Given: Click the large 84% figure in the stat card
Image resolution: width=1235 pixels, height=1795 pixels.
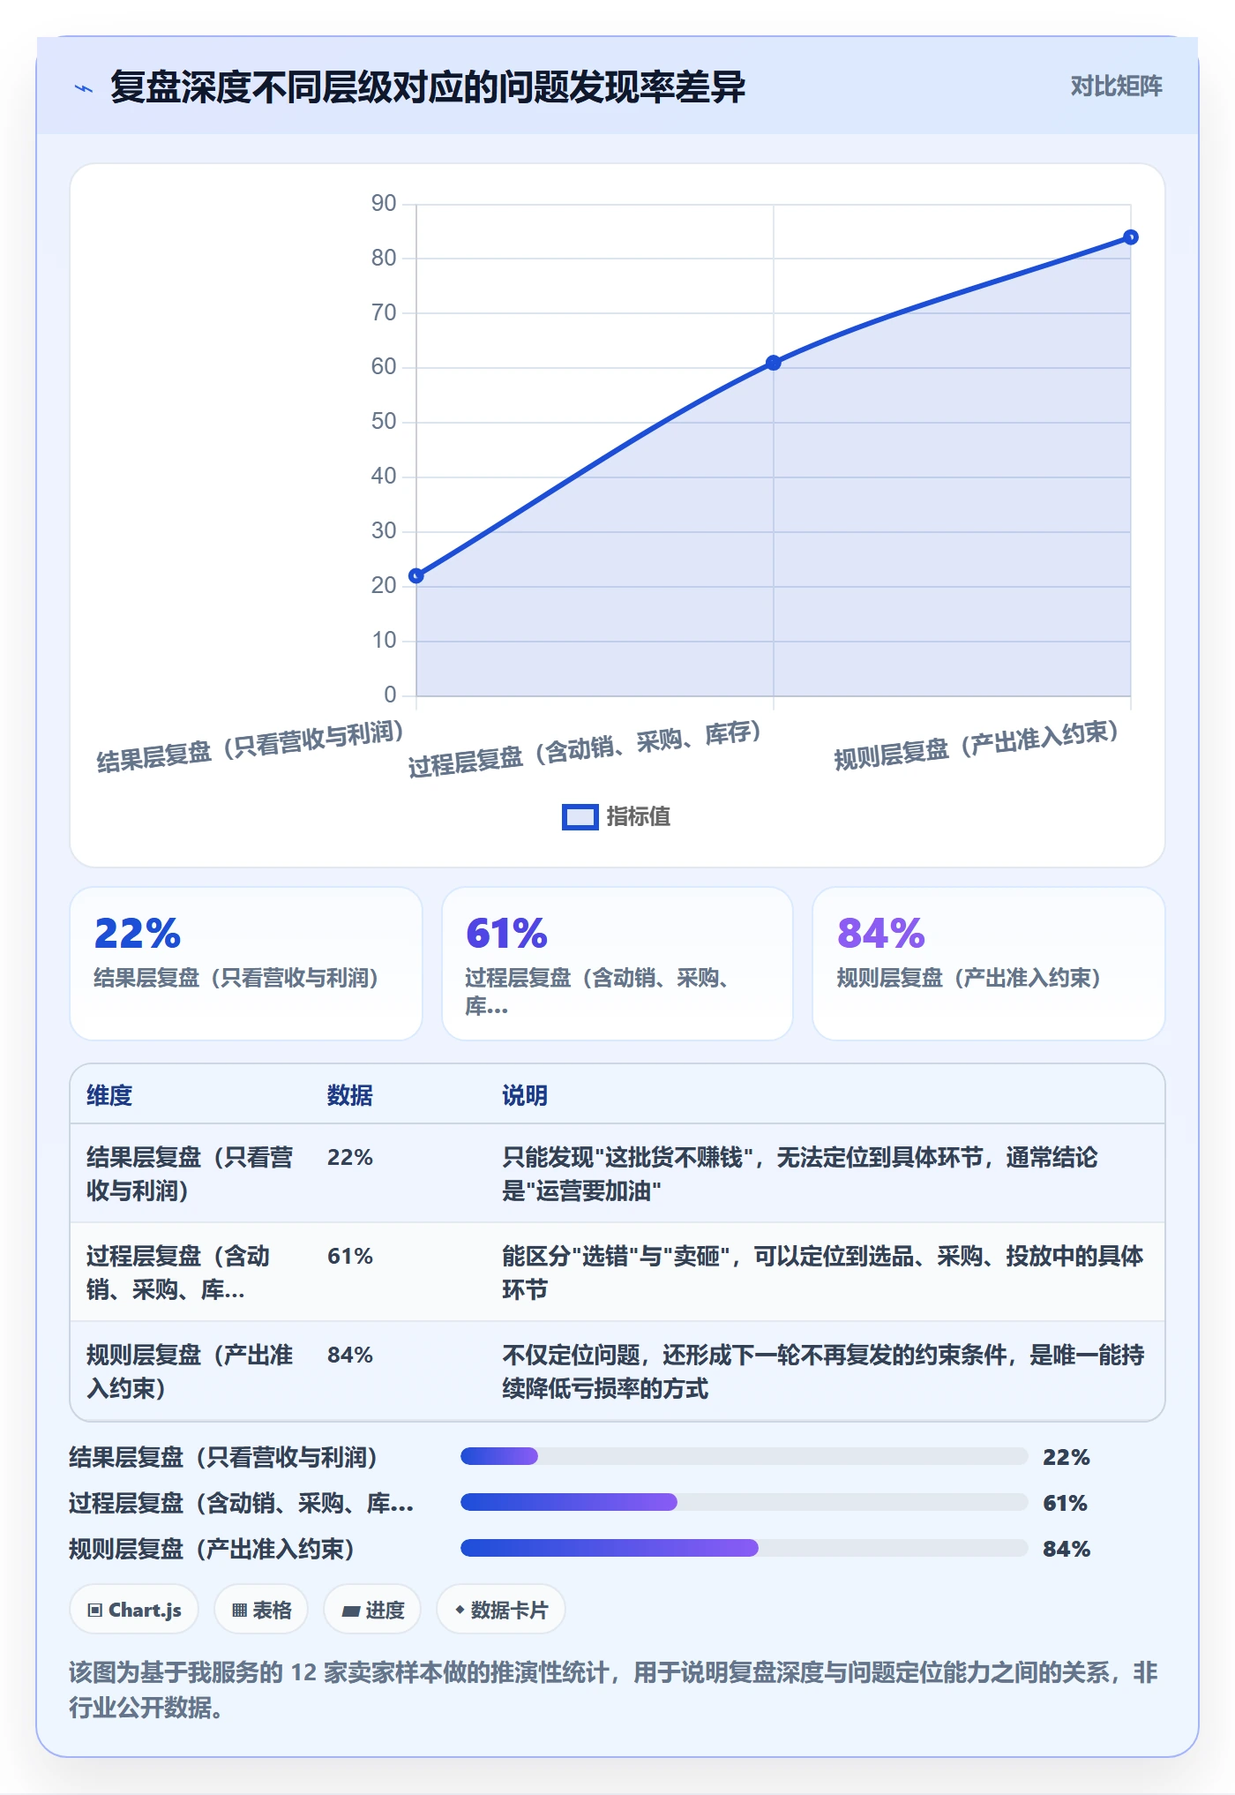Looking at the screenshot, I should tap(881, 933).
